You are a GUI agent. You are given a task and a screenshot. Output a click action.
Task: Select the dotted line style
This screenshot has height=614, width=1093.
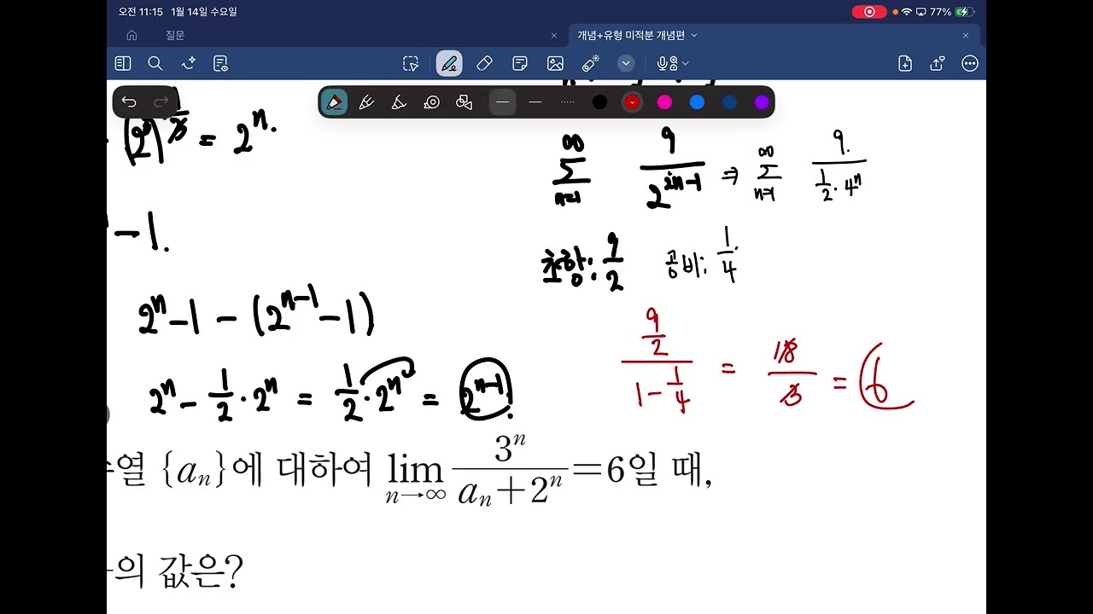point(567,102)
